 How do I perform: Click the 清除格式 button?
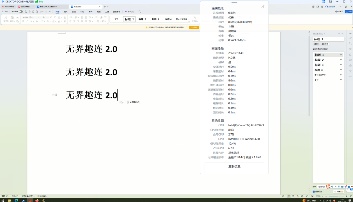click(x=325, y=44)
